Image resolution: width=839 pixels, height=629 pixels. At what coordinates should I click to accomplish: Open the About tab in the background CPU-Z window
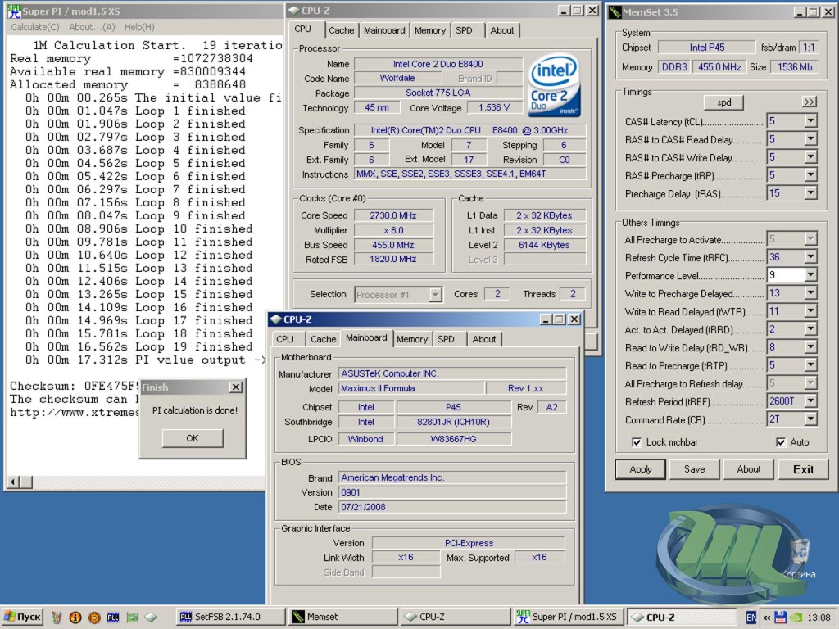coord(502,30)
